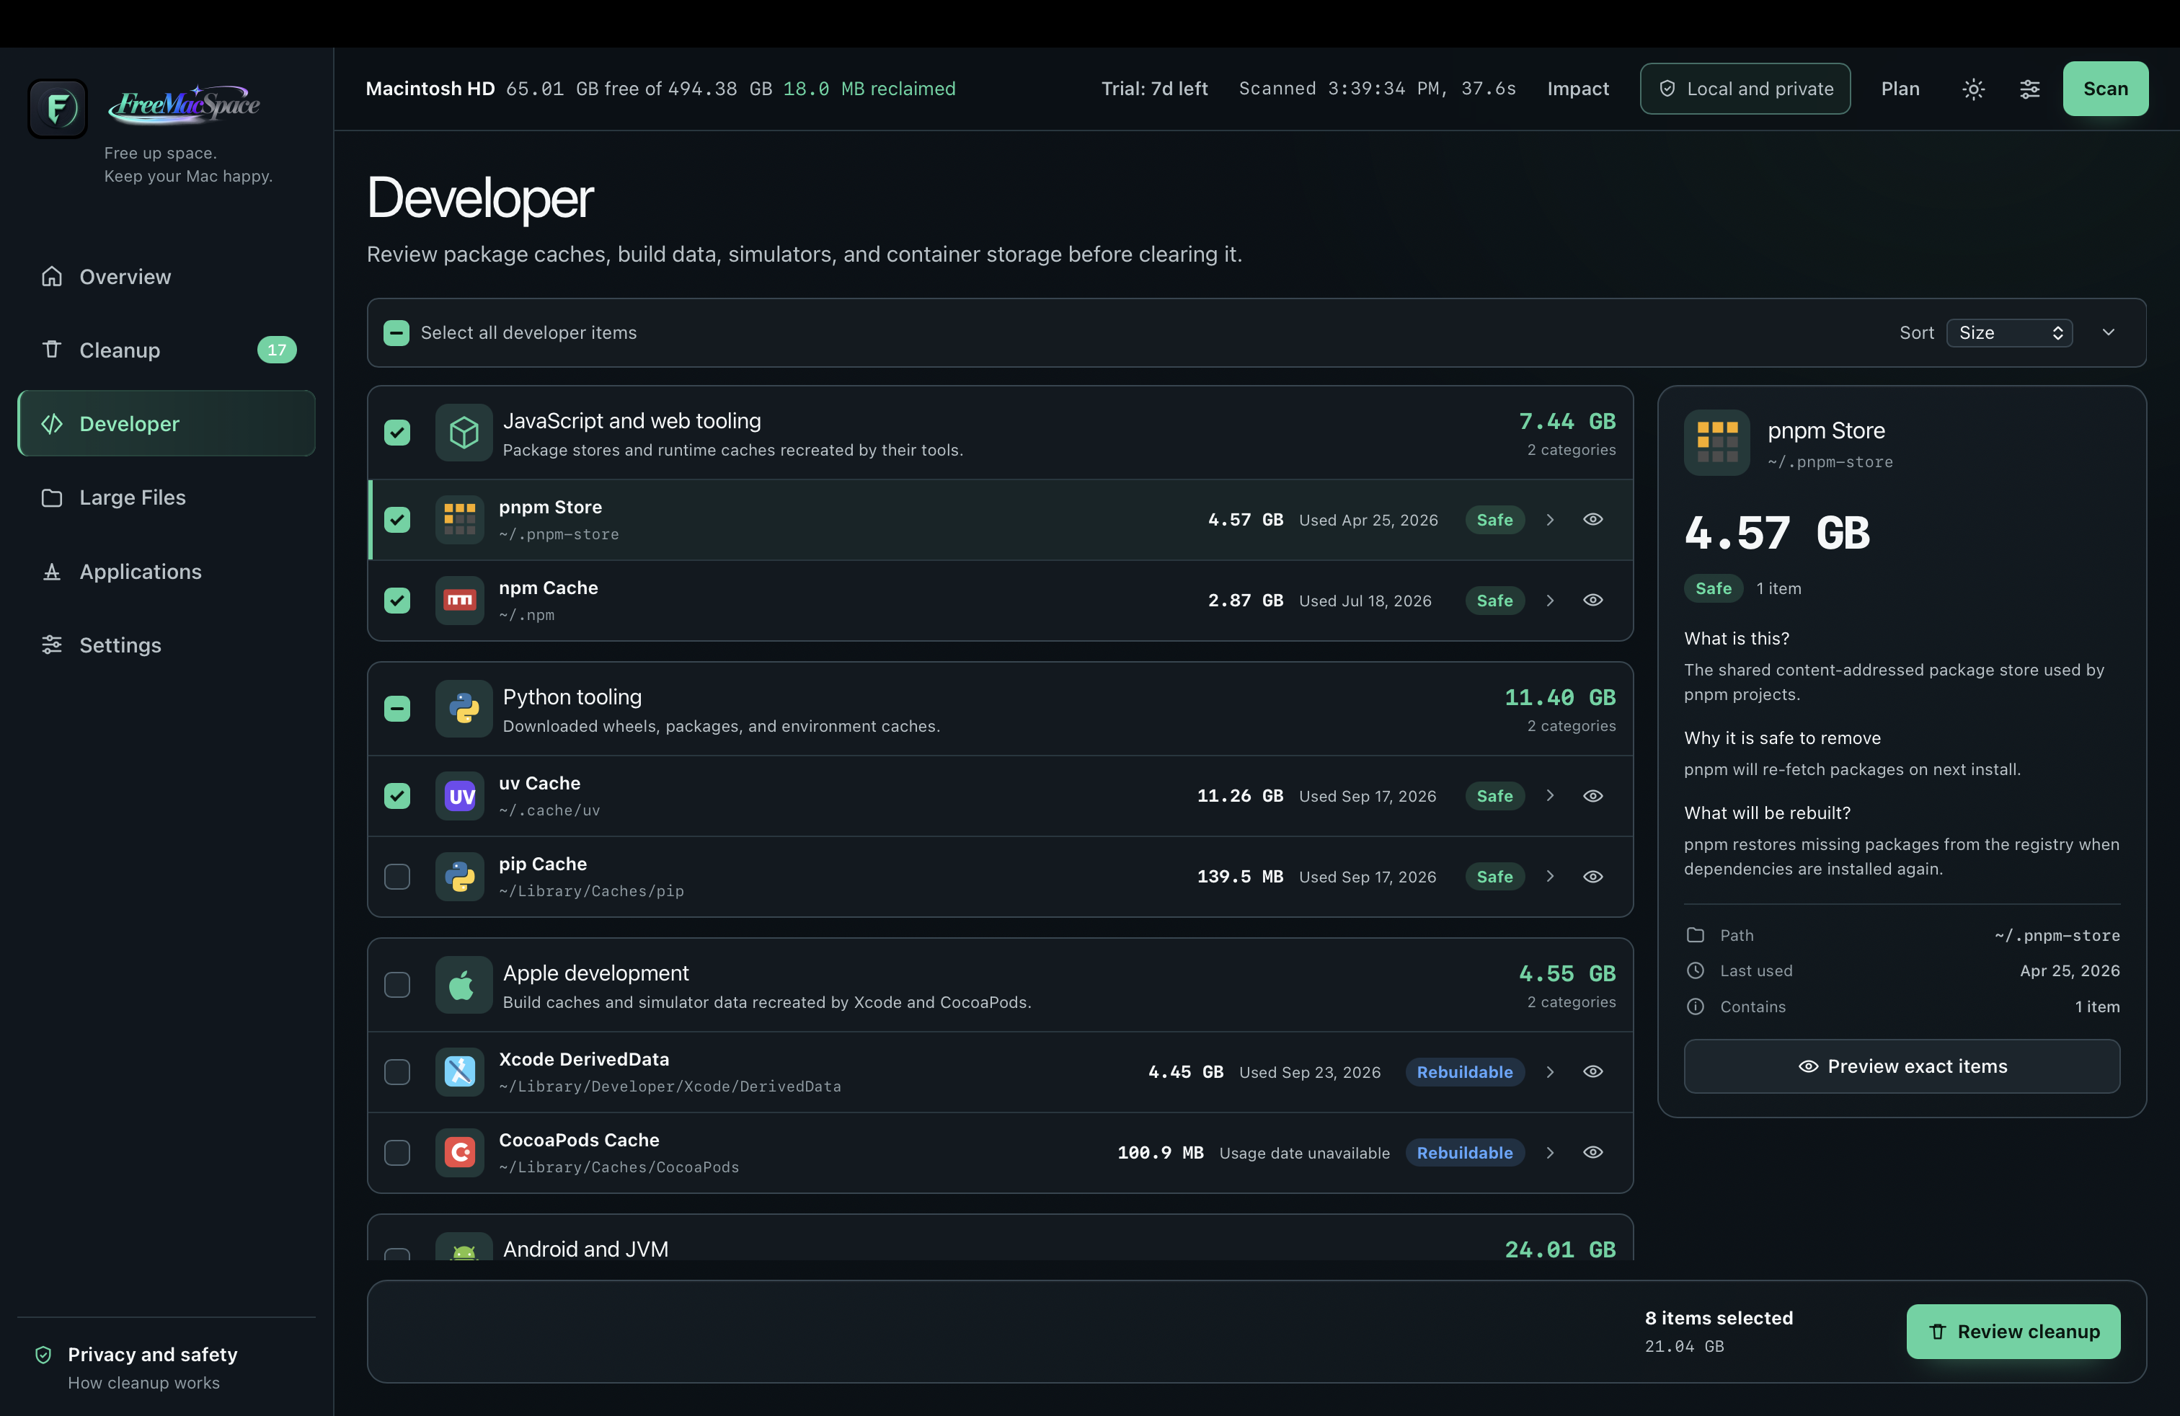Click the Path folder icon in the detail panel
2180x1416 pixels.
(1696, 935)
